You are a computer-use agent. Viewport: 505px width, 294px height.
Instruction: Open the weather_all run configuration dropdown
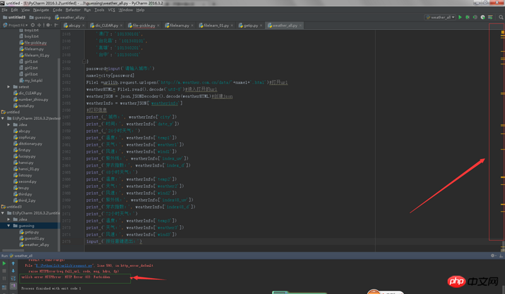pos(440,18)
